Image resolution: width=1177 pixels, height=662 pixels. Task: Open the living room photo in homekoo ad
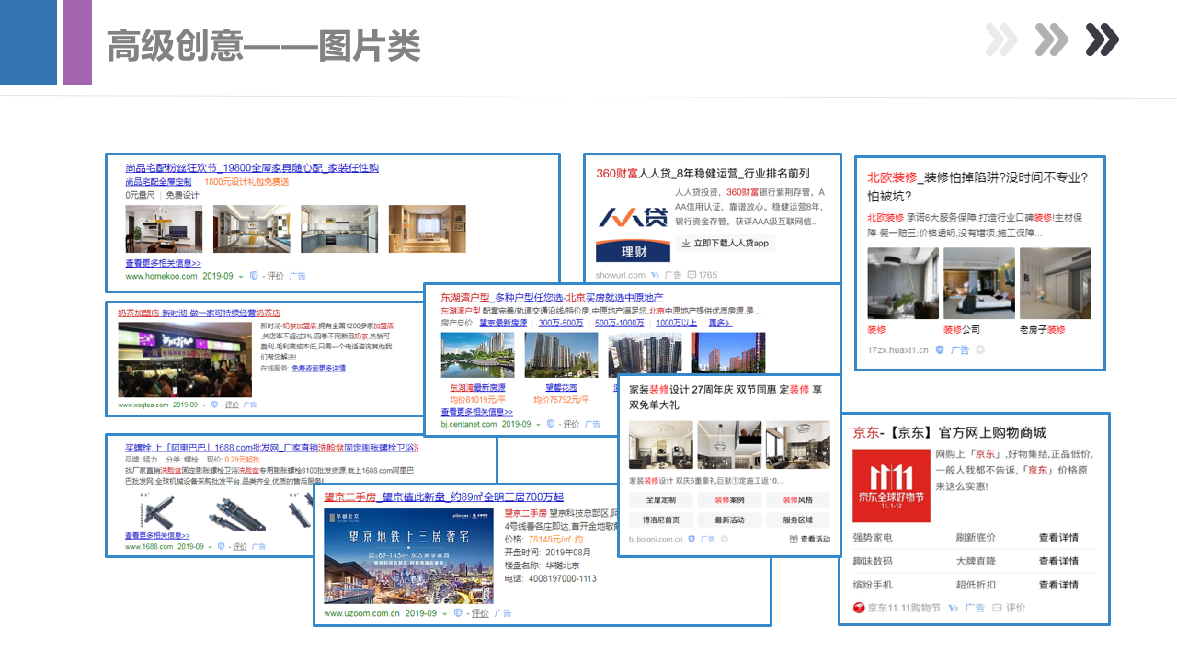pos(164,229)
